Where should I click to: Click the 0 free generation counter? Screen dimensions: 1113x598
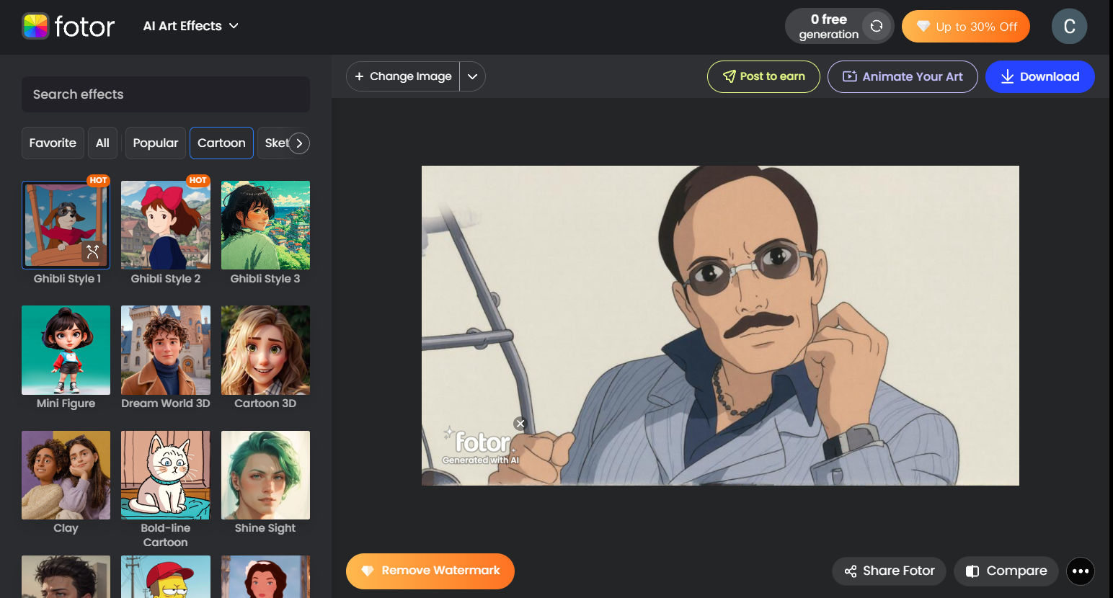(829, 27)
